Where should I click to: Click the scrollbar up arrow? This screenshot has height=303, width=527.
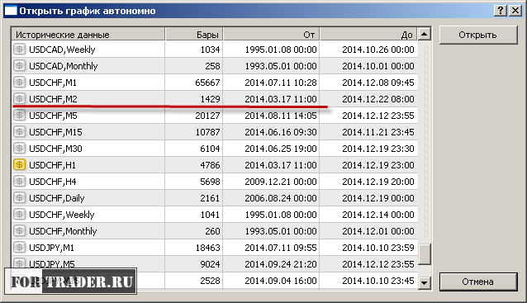(425, 34)
